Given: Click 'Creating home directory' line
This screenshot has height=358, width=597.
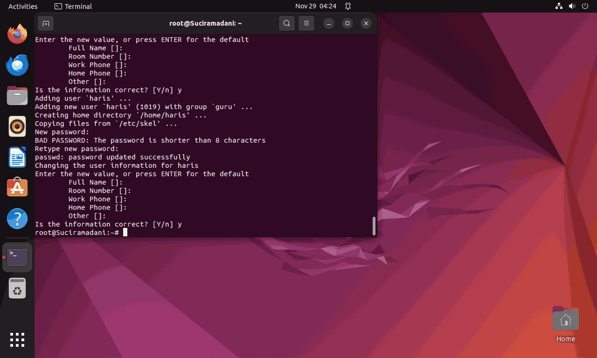Looking at the screenshot, I should [121, 115].
